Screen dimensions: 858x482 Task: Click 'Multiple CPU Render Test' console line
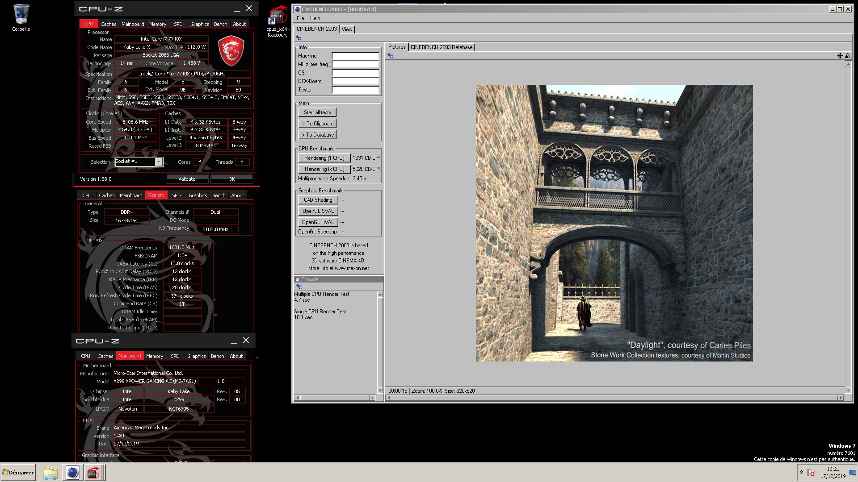pos(321,294)
